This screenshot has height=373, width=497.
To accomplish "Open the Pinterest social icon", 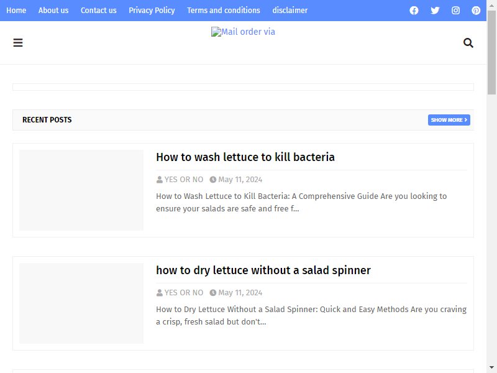I will click(x=476, y=11).
